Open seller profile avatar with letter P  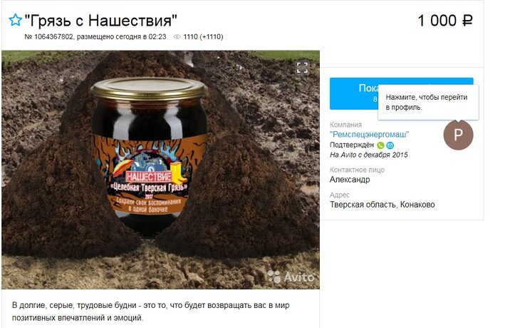[x=458, y=135]
